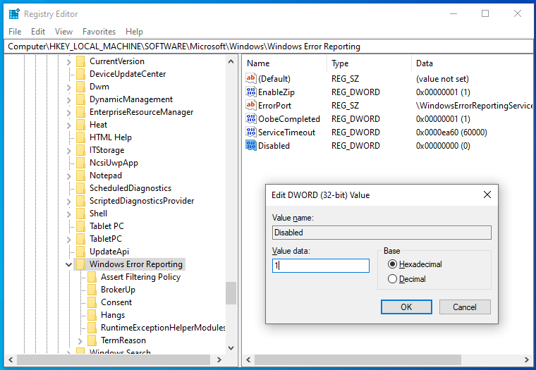Open the Edit menu
536x370 pixels.
click(38, 32)
